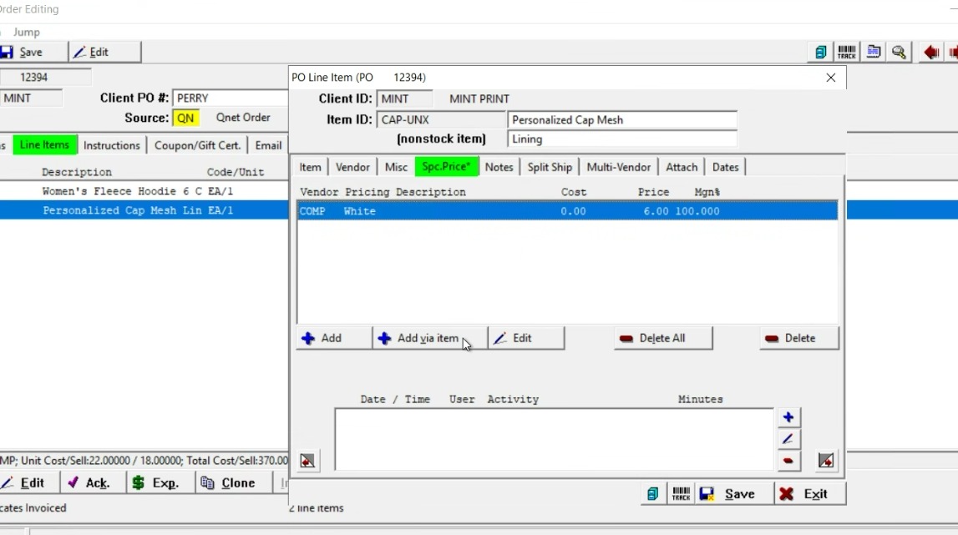Click the Ack. button

(x=93, y=482)
